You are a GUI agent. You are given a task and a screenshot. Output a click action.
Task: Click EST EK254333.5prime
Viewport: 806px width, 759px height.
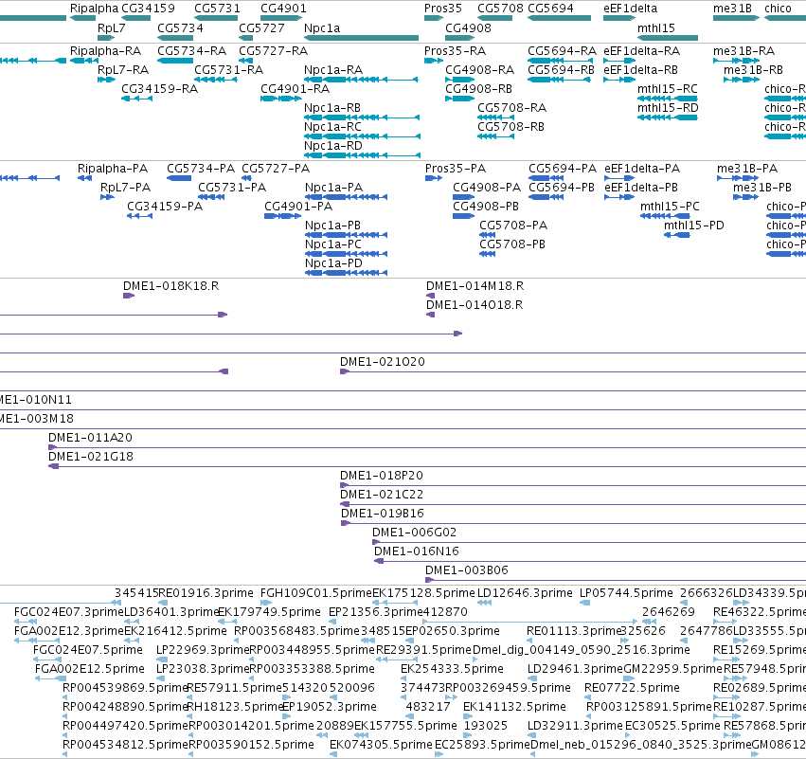[x=452, y=669]
